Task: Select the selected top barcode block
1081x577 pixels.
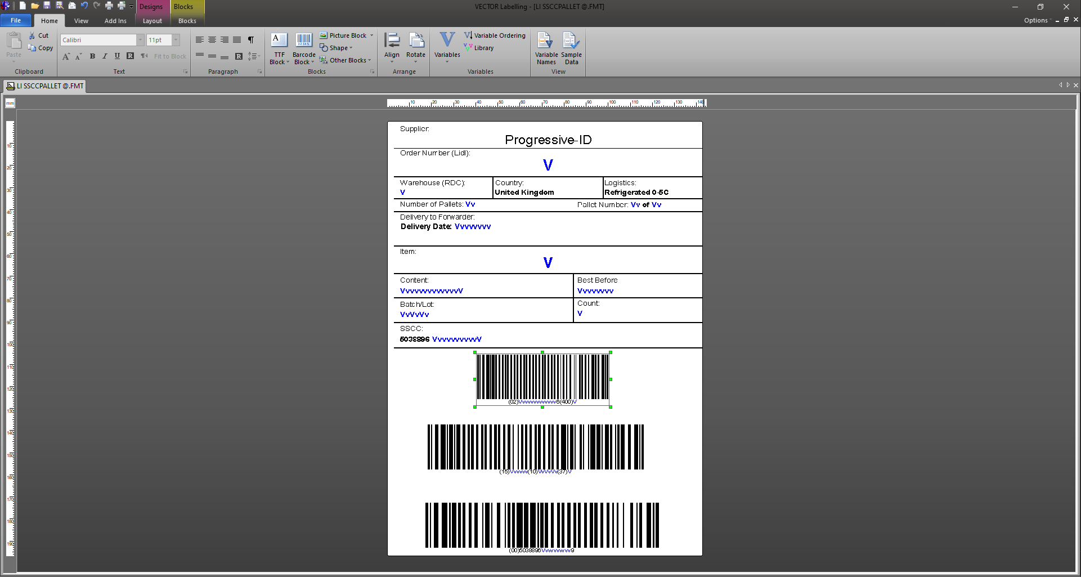Action: point(542,379)
